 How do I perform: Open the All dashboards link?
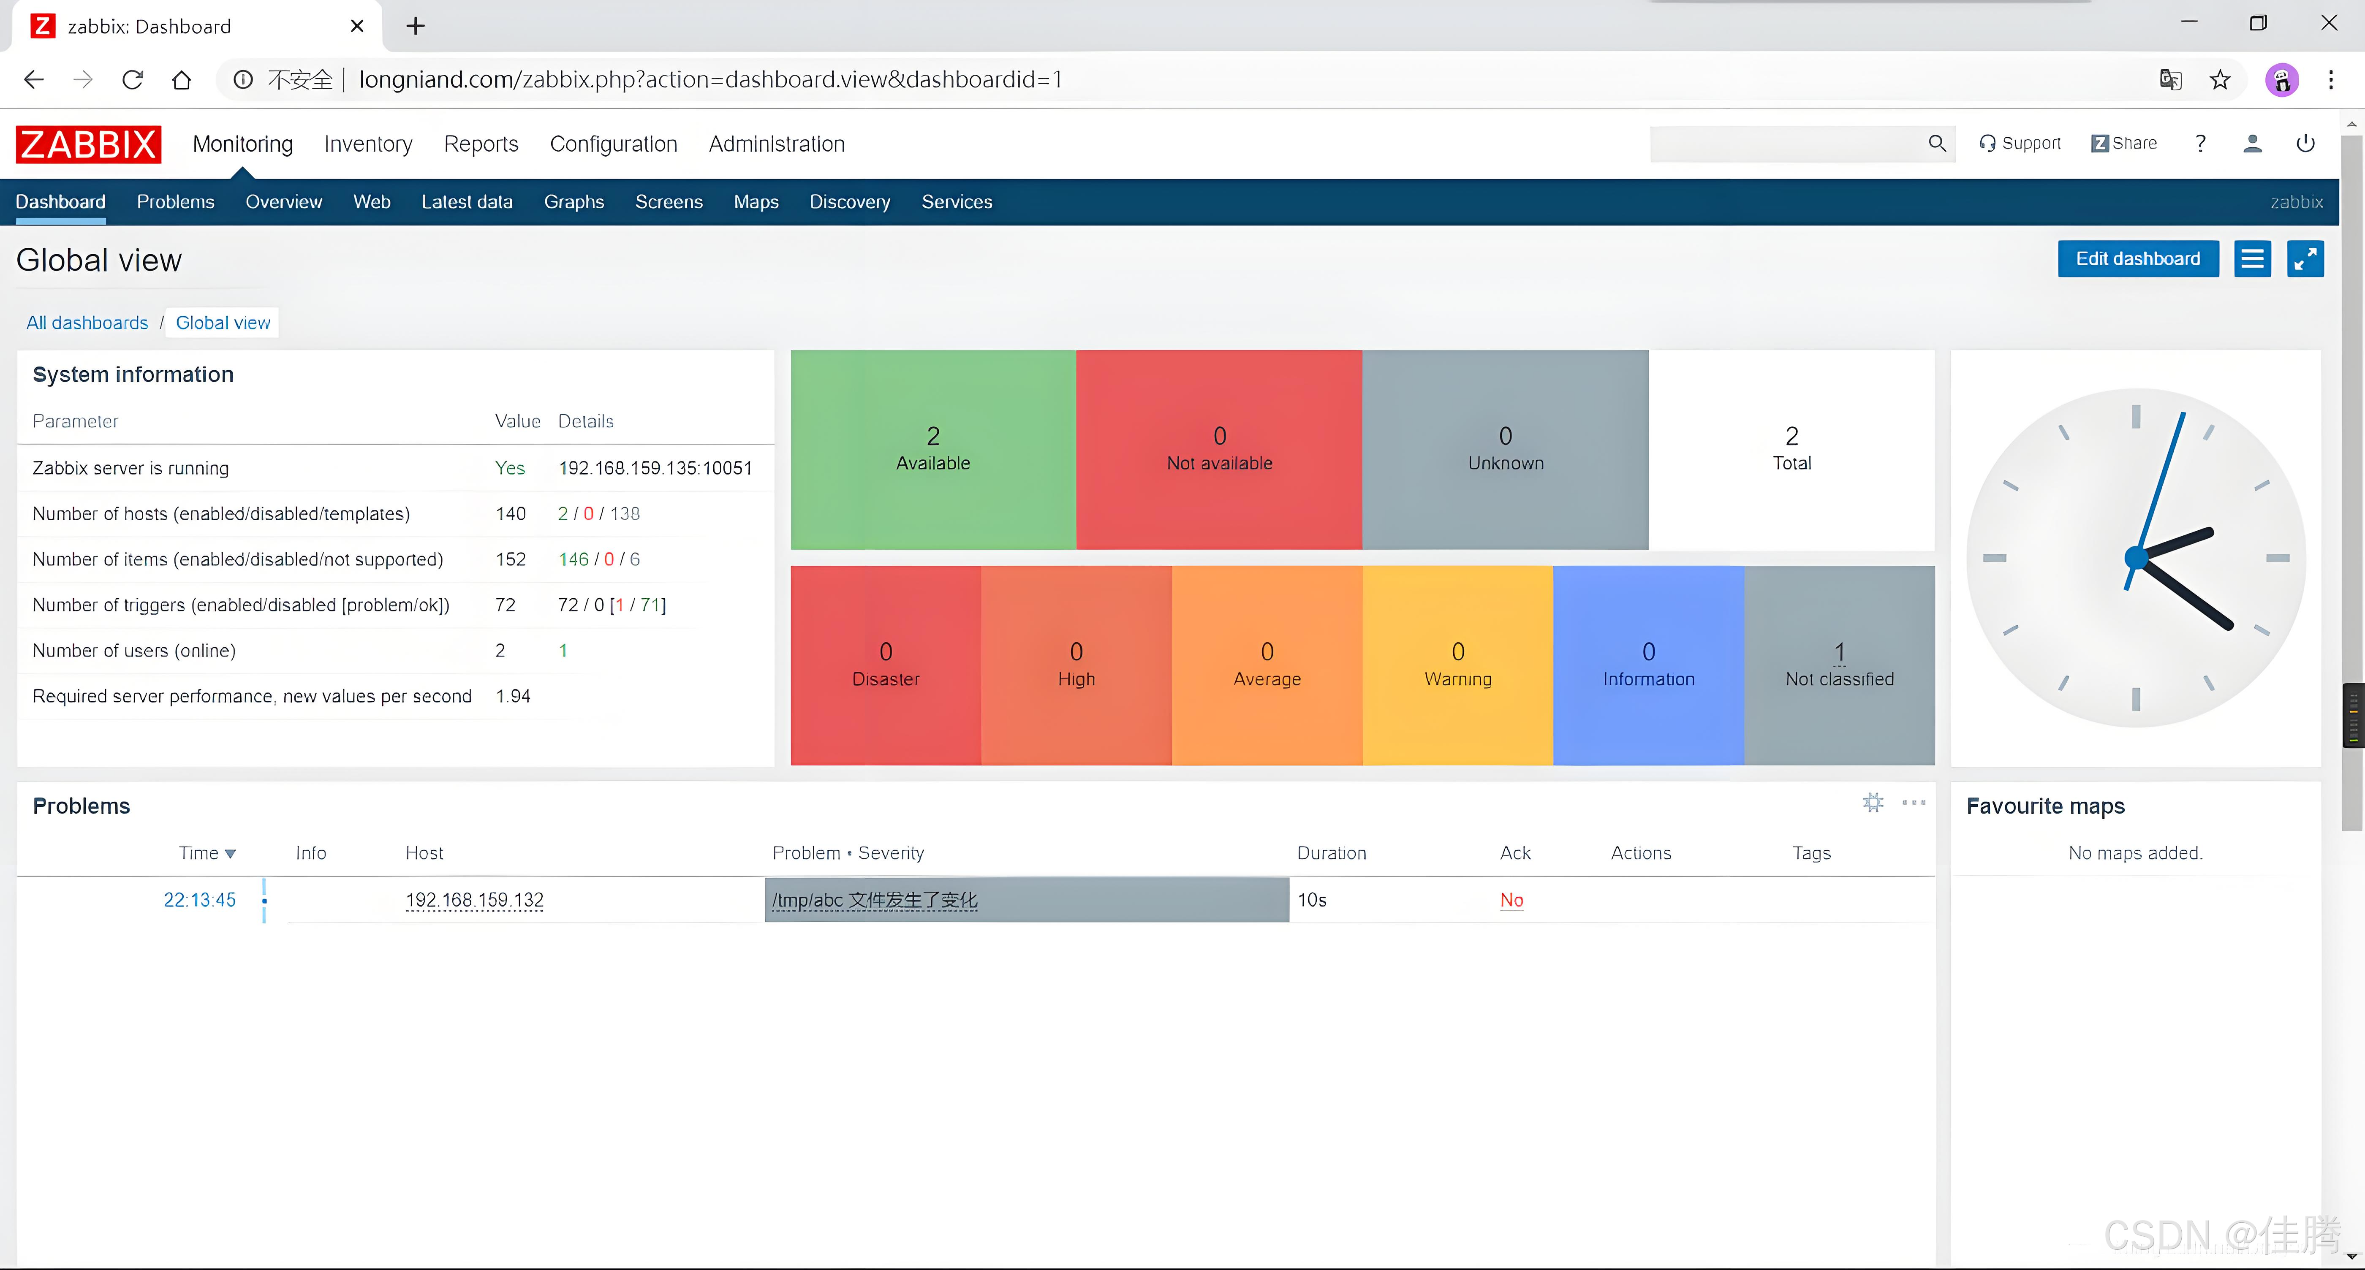click(x=87, y=323)
